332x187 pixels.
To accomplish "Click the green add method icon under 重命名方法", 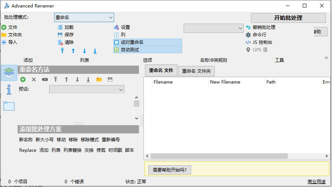I will (x=23, y=79).
